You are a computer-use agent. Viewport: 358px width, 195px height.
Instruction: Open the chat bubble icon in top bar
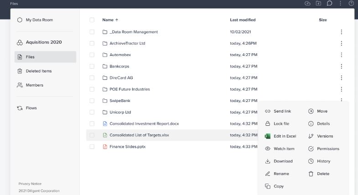329,3
